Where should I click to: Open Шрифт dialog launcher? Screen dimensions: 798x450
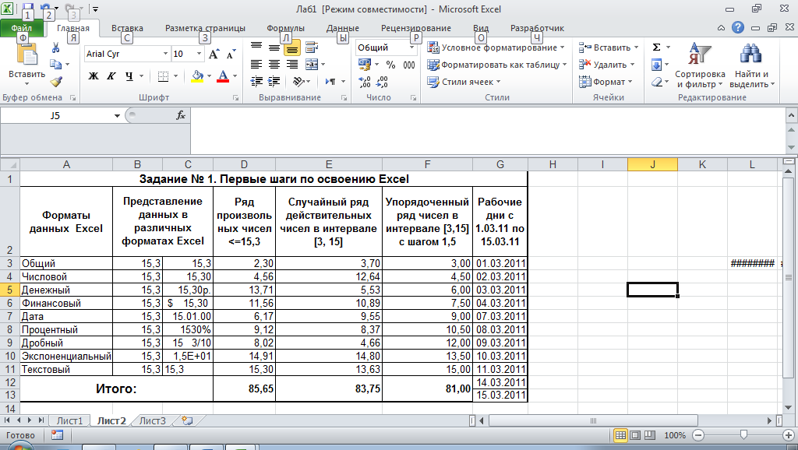[x=235, y=97]
